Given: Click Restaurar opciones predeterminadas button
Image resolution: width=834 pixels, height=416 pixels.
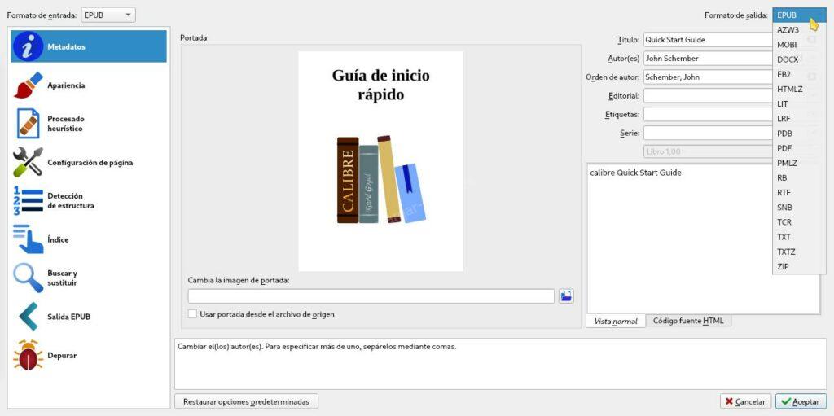Looking at the screenshot, I should point(246,401).
